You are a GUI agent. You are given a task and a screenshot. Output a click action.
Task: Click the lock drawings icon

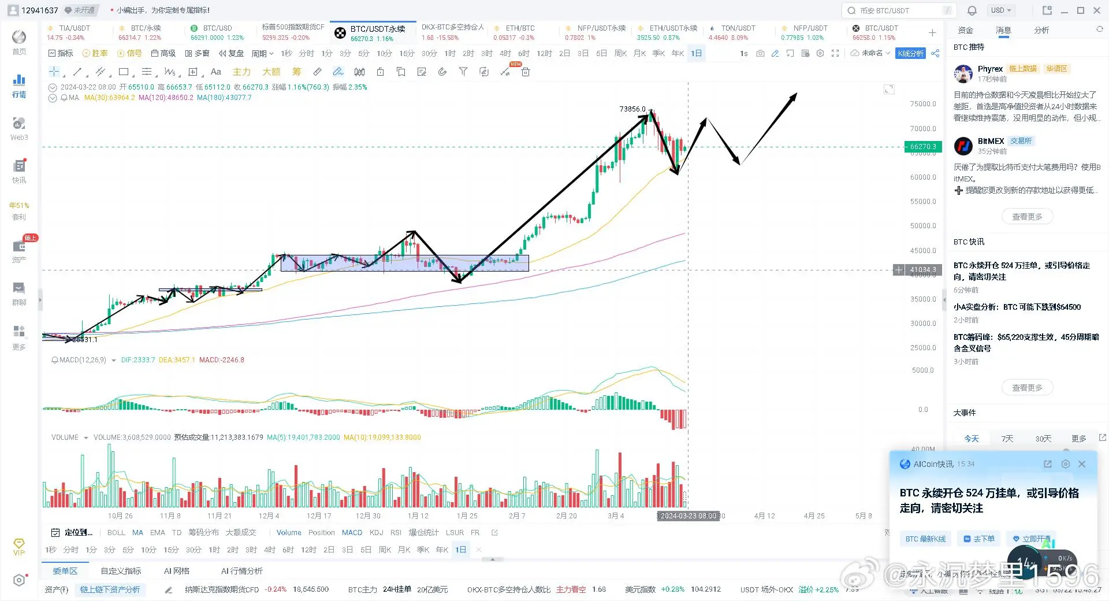point(380,72)
